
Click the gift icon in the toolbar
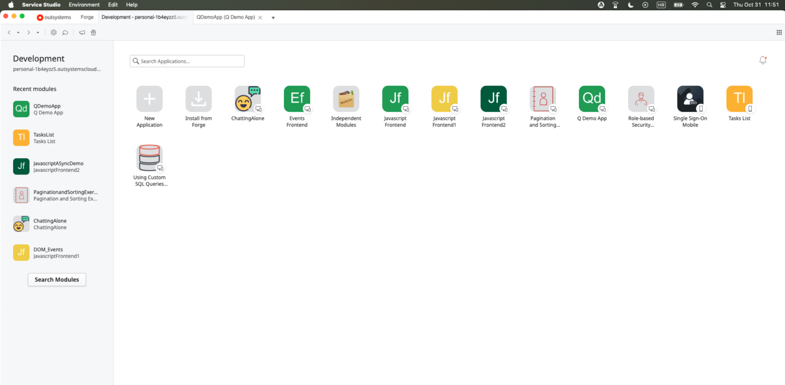tap(93, 32)
